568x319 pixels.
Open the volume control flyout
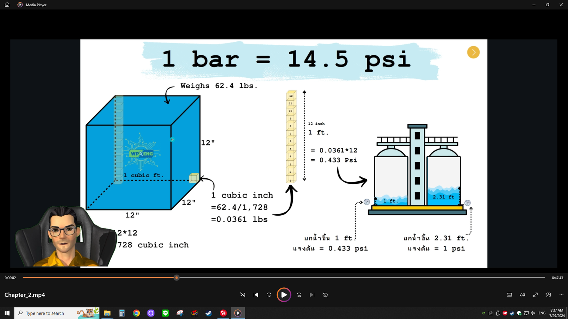(522, 295)
